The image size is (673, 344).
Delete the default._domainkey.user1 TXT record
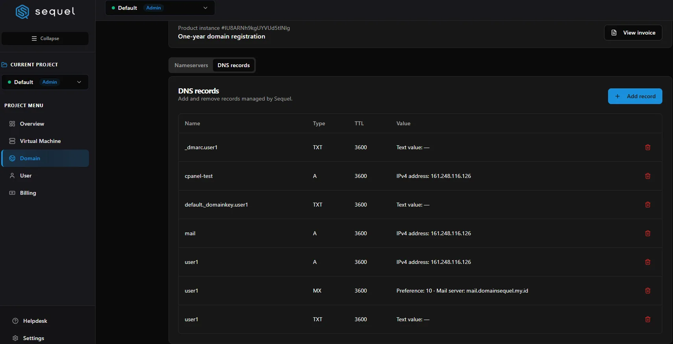(x=648, y=205)
